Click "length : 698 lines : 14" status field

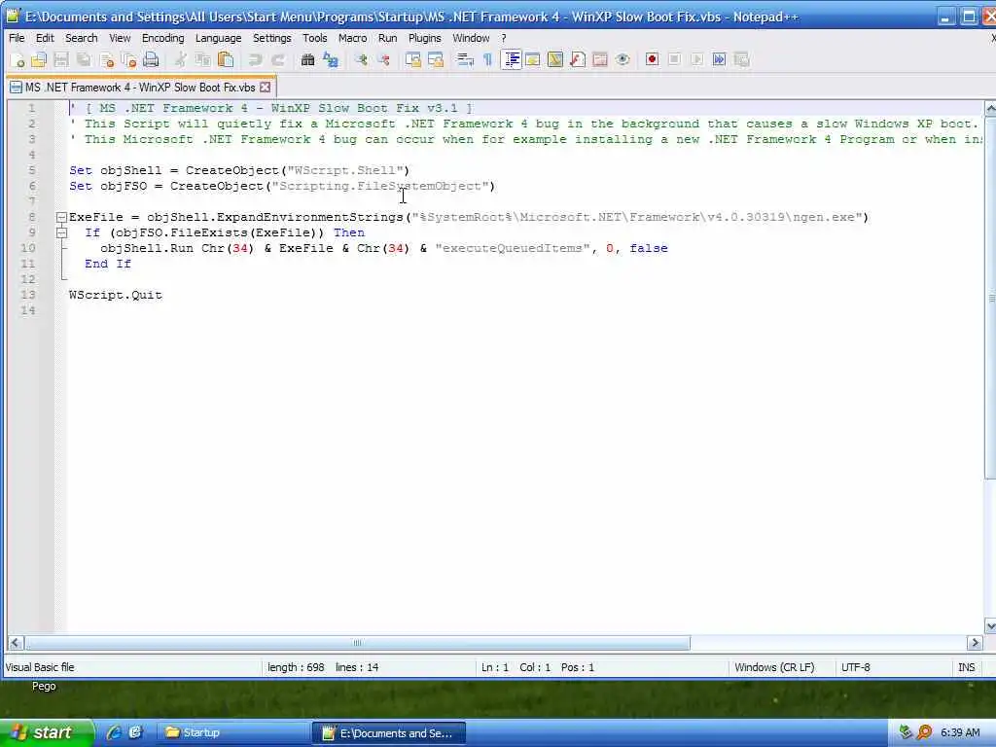368,667
